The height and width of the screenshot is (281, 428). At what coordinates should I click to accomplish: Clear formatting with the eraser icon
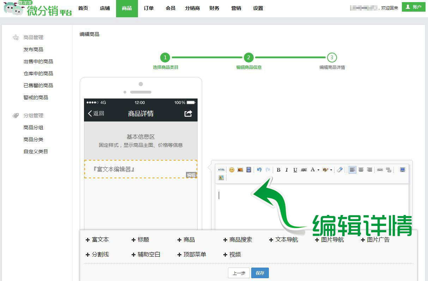340,170
